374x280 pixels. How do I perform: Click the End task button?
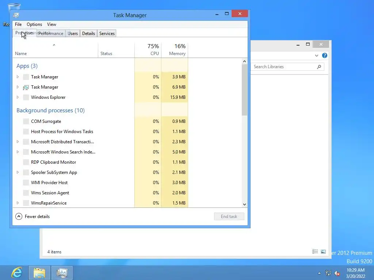pos(229,217)
